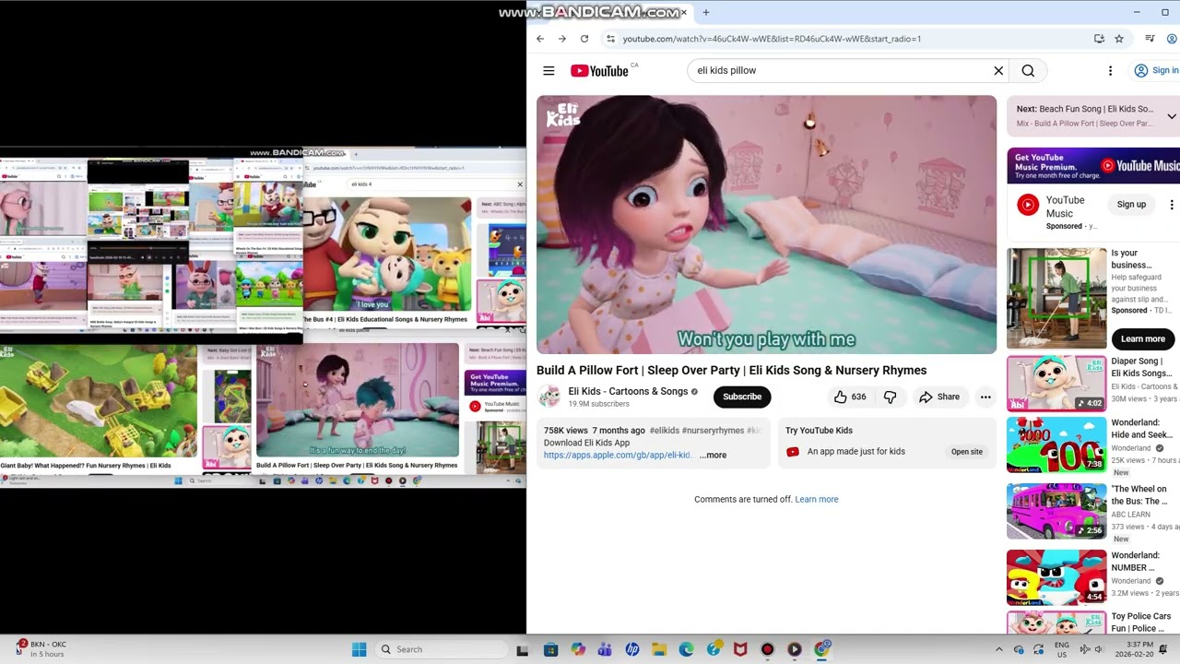Click the browser address bar URL
This screenshot has width=1180, height=664.
point(772,39)
